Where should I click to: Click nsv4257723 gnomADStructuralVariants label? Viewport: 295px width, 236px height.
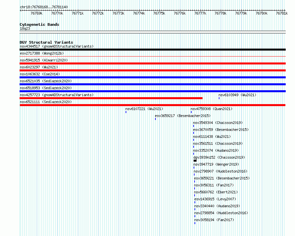pos(57,95)
